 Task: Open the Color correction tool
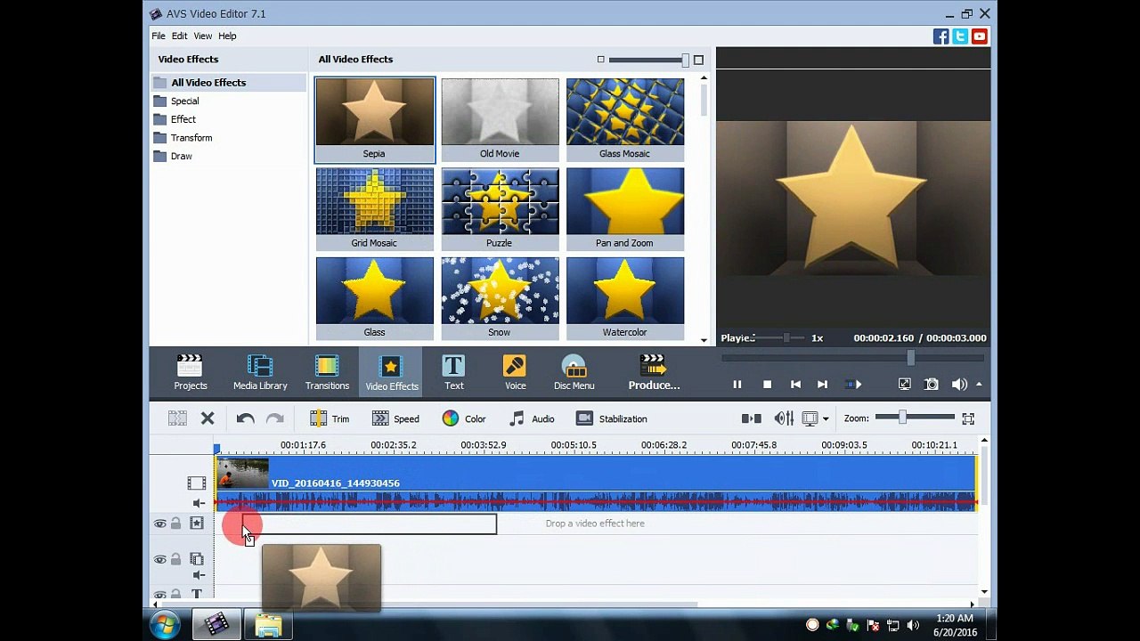coord(464,418)
